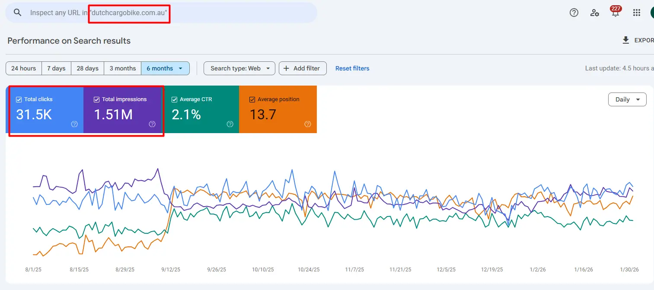Click help icon on Total clicks card

[x=74, y=124]
